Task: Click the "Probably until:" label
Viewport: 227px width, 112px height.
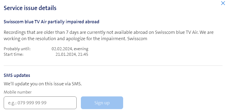Action: pos(17,49)
